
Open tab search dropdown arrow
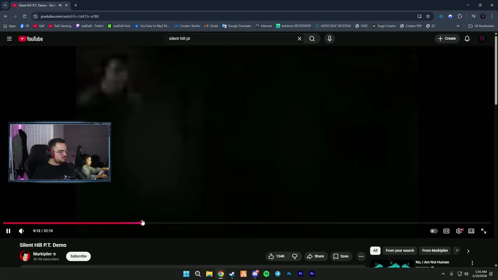5,5
